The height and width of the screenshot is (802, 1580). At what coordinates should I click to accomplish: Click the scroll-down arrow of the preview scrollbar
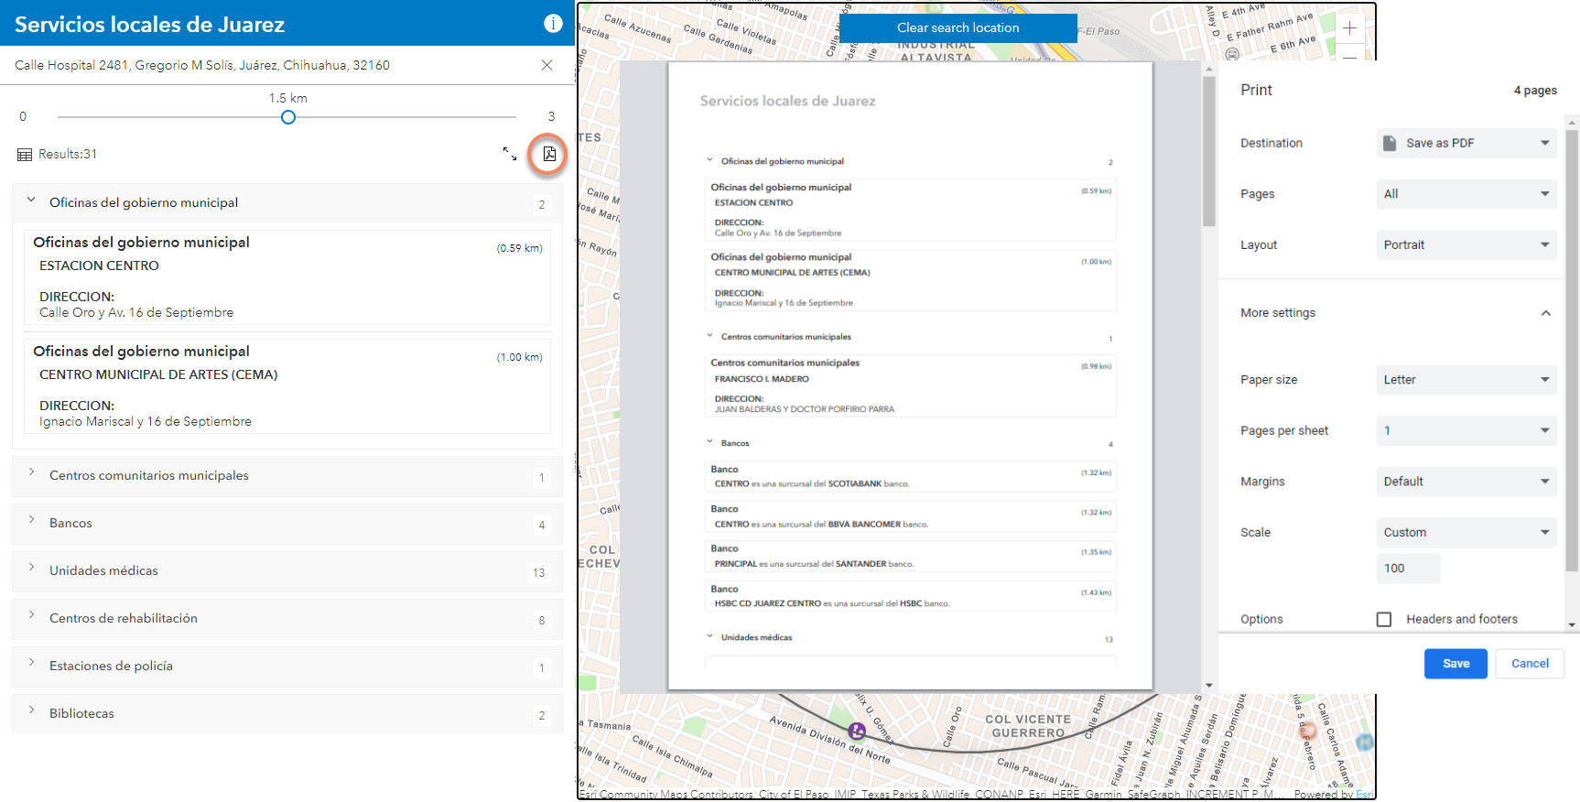coord(1208,685)
